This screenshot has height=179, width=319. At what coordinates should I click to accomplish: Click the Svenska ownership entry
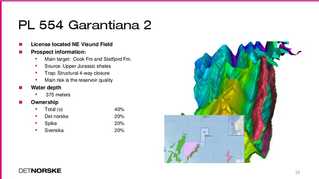[54, 130]
